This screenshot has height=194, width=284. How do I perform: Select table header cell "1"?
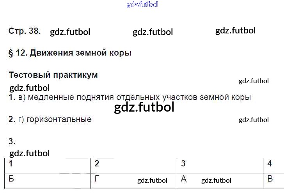[48, 164]
